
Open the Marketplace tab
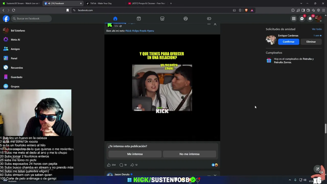[162, 18]
